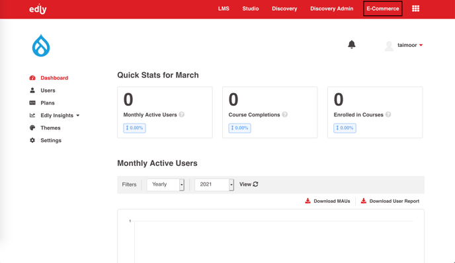
Task: Click the Edly Insights chart icon
Action: (x=32, y=115)
